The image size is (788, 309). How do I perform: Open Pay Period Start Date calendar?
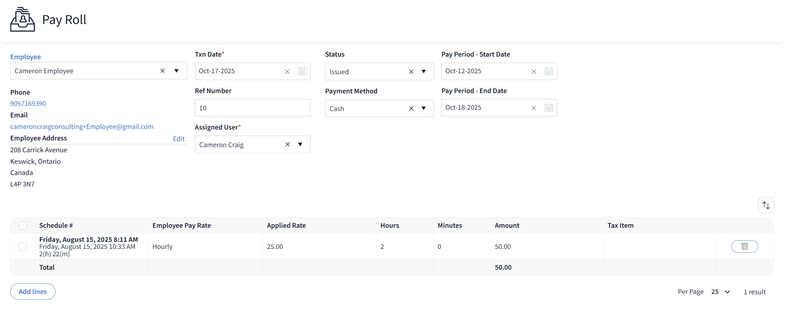coord(549,71)
